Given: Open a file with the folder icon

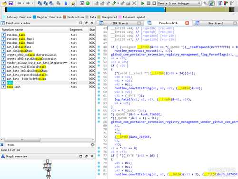Looking at the screenshot, I should [x=5, y=3].
